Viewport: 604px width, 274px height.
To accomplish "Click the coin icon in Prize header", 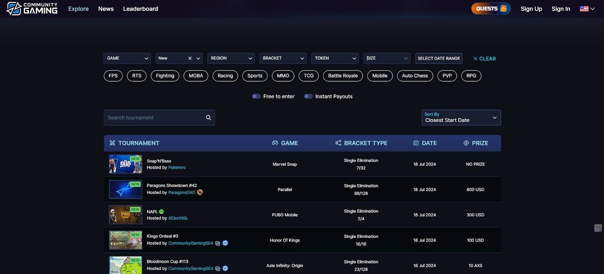I will click(x=466, y=143).
